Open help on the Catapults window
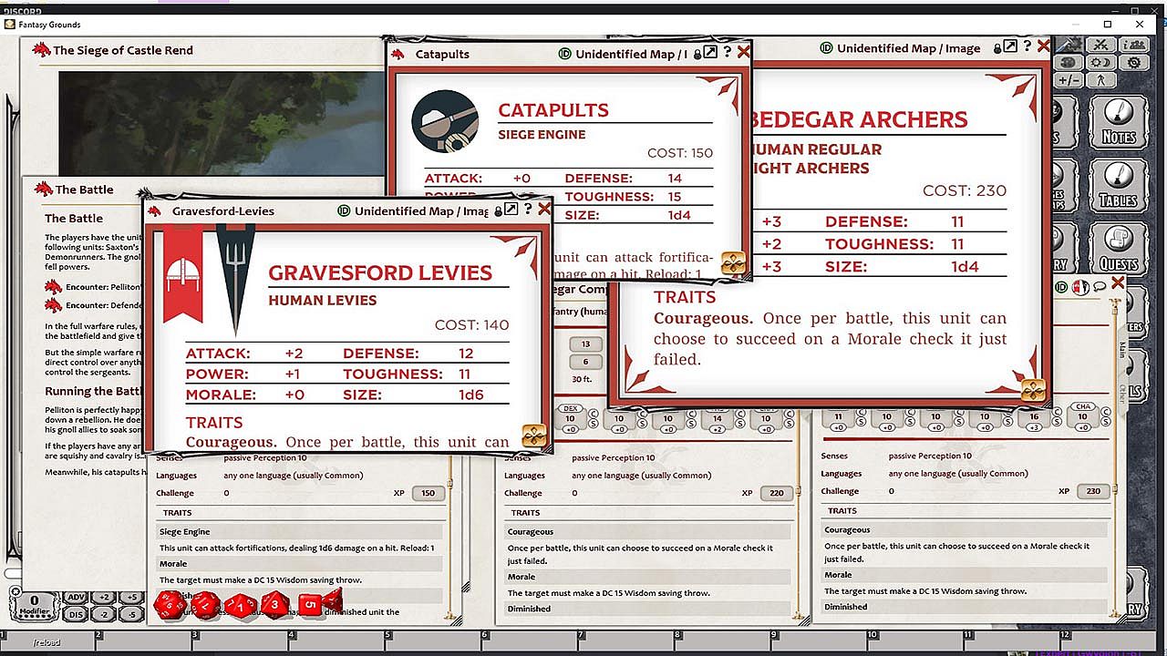The image size is (1167, 656). point(727,53)
